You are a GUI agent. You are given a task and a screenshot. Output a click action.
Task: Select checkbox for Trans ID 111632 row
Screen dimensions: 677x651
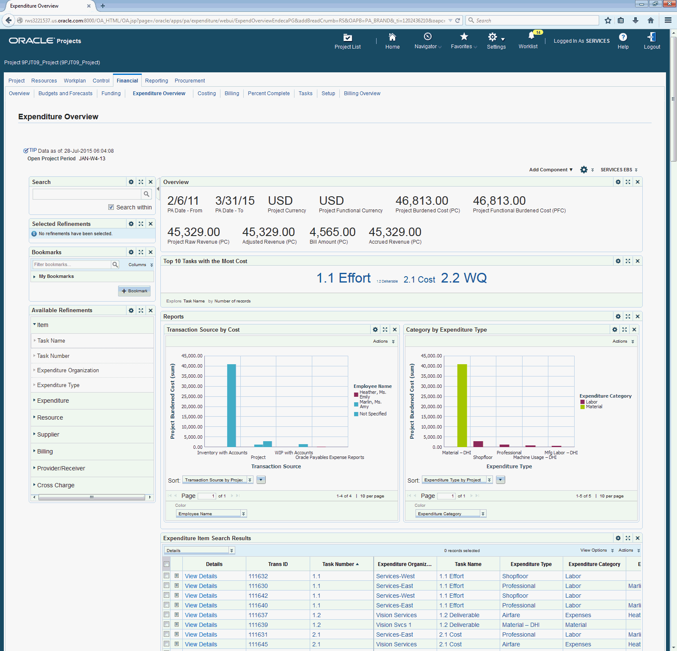click(x=167, y=576)
